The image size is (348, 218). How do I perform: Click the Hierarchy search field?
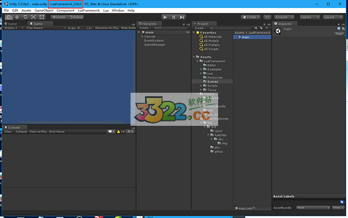171,28
